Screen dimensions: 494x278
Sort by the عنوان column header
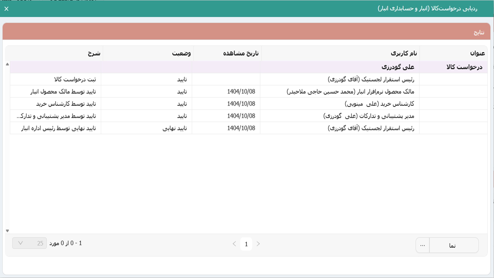(x=477, y=53)
